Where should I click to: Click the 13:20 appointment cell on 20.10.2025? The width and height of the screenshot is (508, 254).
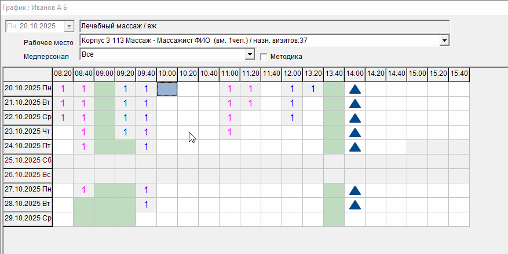coord(313,89)
